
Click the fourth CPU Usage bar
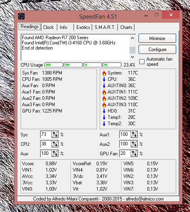tap(112, 65)
